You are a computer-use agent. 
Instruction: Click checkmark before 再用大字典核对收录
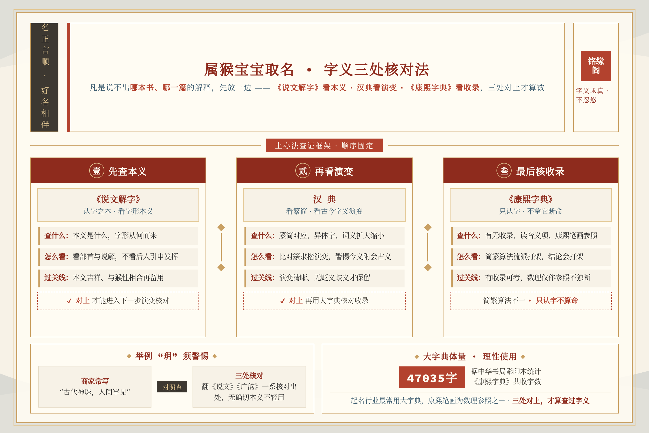coord(283,301)
